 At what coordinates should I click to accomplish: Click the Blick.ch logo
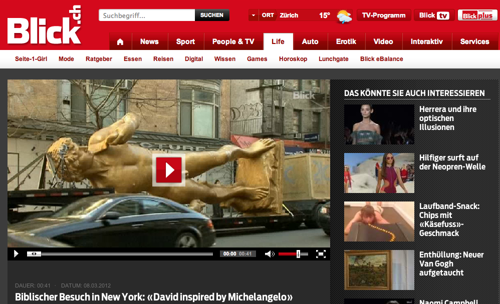[44, 25]
